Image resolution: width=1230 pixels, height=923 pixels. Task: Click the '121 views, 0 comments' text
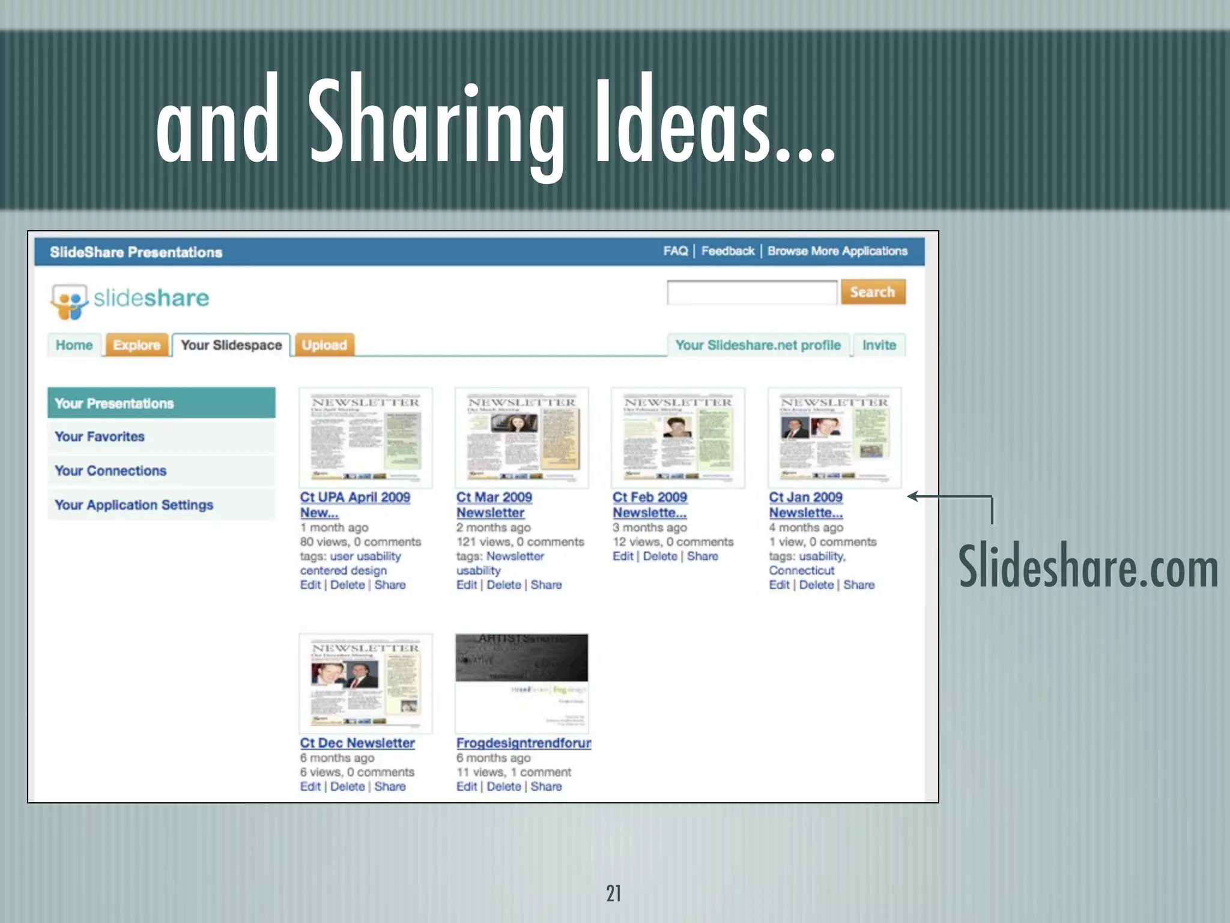coord(520,542)
